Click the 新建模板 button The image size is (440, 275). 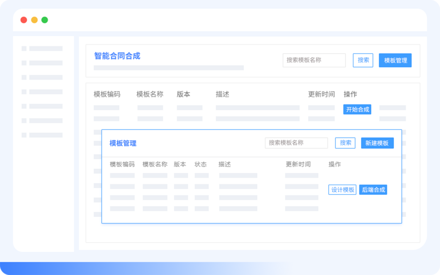pos(377,143)
